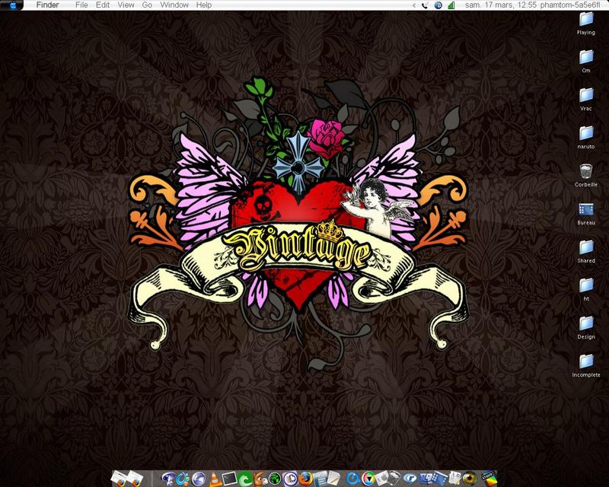Open the Bureau desktop icon

pos(585,209)
